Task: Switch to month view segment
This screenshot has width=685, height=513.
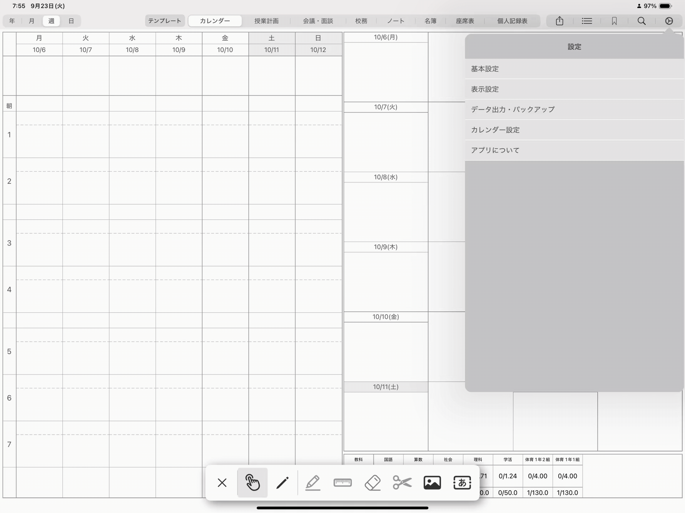Action: [31, 21]
